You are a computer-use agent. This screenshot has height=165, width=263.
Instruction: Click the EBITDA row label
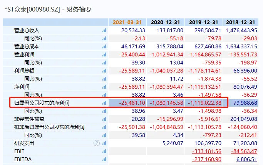pos(23,159)
